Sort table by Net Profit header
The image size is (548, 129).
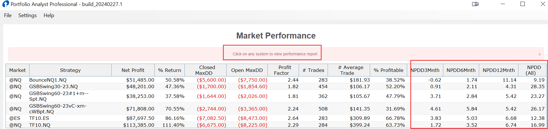(133, 70)
